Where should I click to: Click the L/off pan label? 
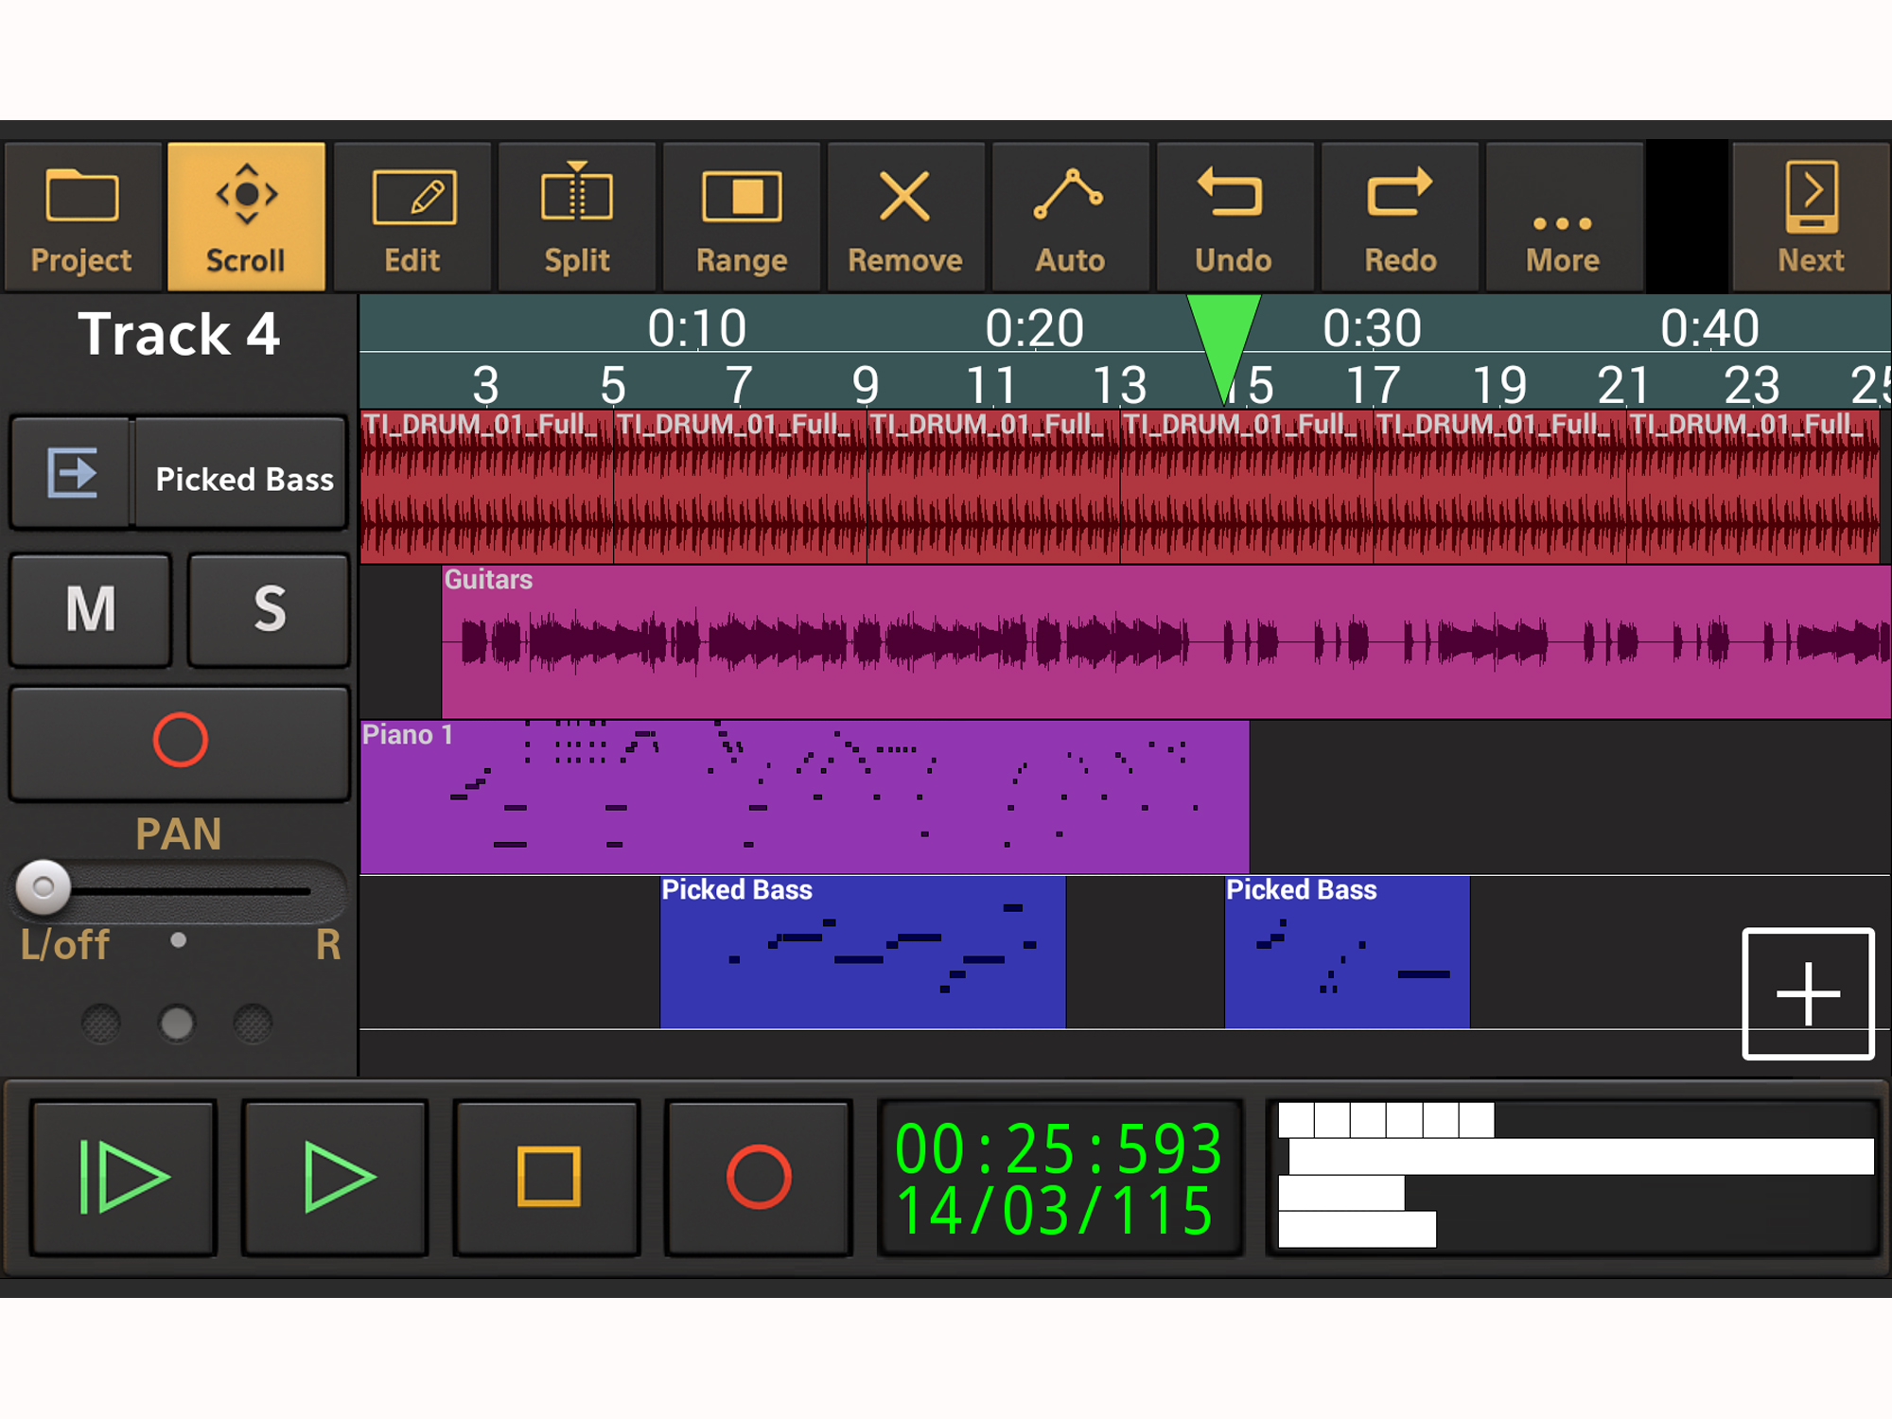pyautogui.click(x=65, y=944)
